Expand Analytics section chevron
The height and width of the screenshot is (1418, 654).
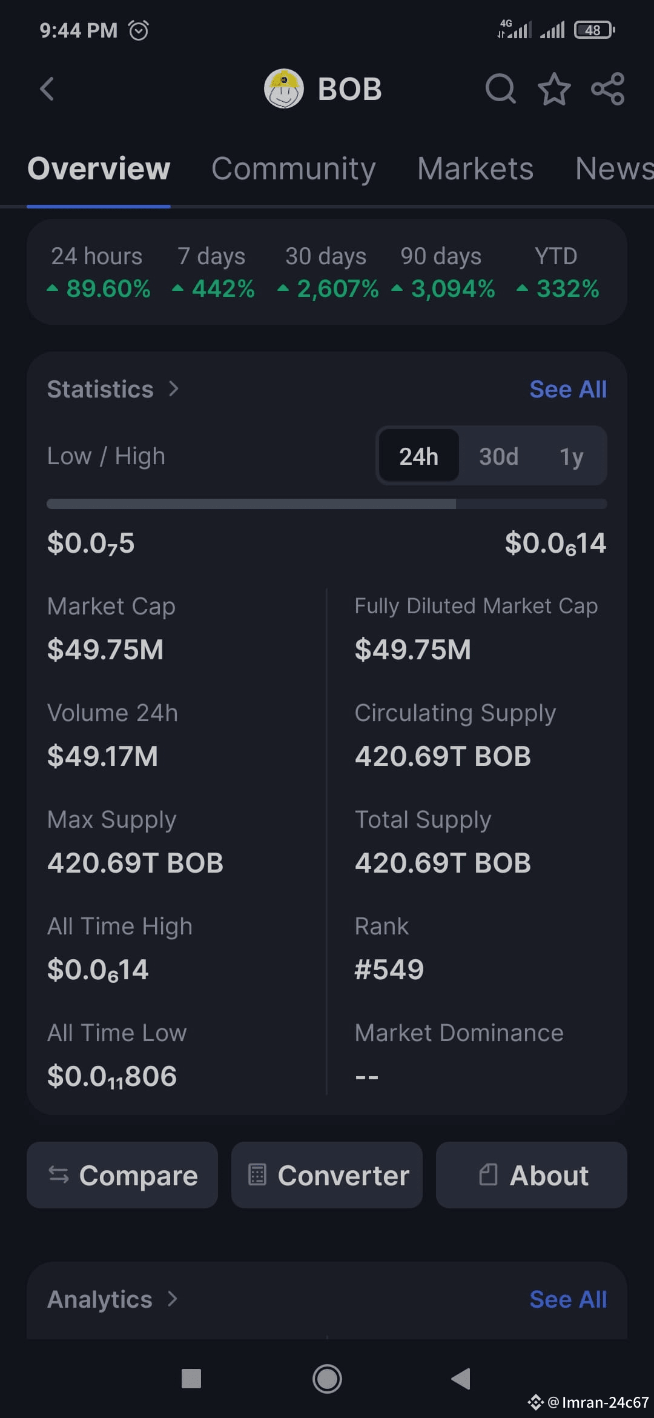click(173, 1299)
